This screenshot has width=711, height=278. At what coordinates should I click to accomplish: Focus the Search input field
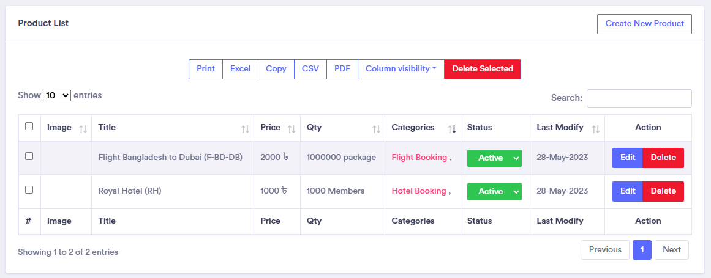639,98
